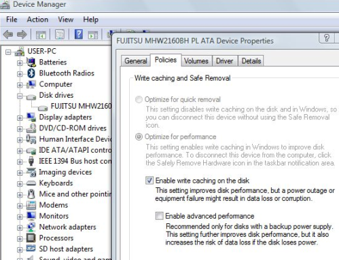This screenshot has width=339, height=260.
Task: Click the Monitors category icon
Action: click(x=31, y=216)
